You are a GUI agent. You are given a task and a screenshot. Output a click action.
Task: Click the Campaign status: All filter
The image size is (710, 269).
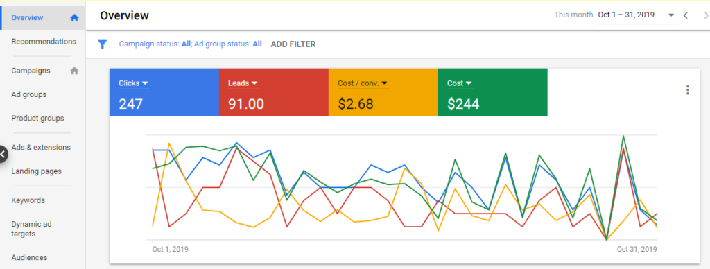[155, 44]
